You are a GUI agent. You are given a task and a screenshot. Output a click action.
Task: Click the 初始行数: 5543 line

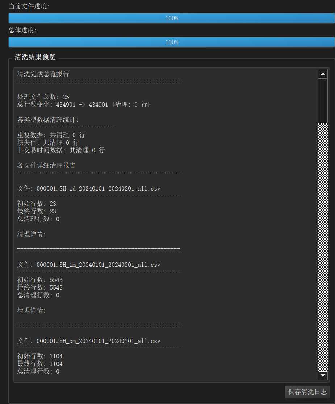(40, 280)
